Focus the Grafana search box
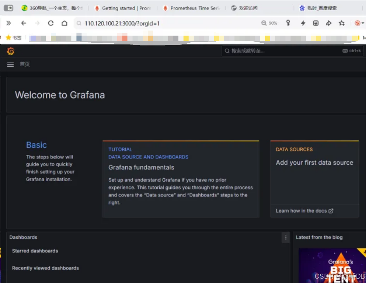Viewport: 367px width, 283px height. (x=293, y=51)
